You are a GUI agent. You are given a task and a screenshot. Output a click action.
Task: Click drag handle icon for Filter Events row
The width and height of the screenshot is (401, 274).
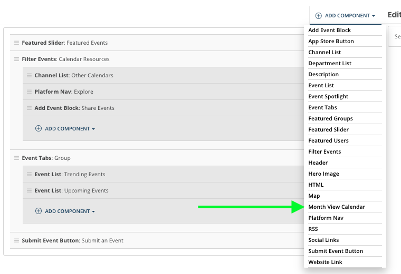[17, 59]
